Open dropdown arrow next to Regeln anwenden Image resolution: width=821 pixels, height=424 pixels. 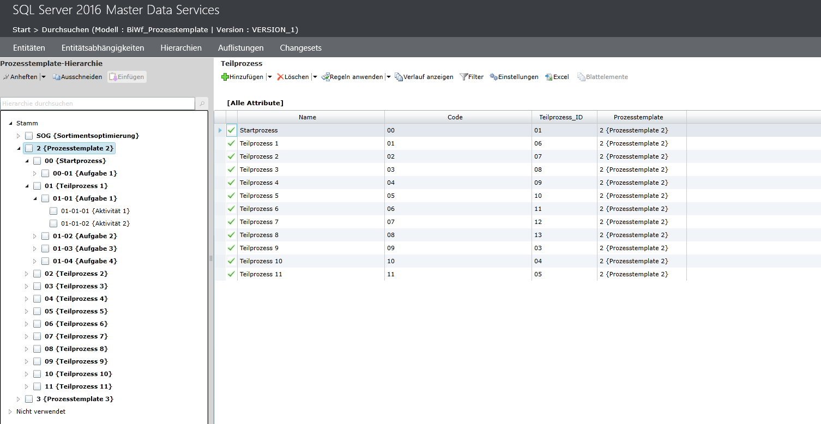coord(388,77)
